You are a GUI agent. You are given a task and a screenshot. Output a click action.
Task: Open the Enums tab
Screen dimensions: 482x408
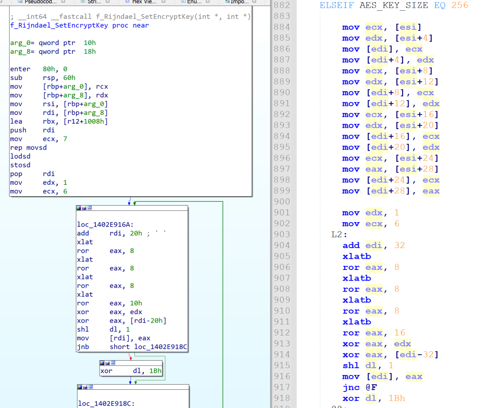pos(194,2)
